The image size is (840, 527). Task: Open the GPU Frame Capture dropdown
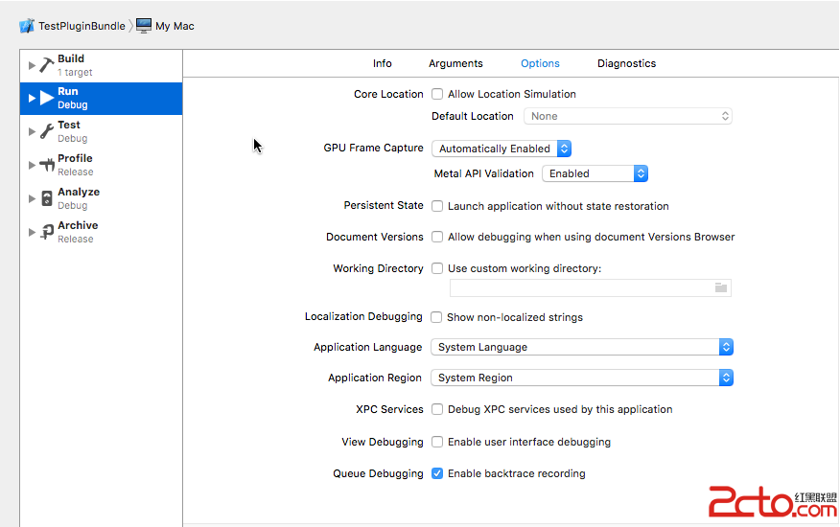[x=501, y=149]
